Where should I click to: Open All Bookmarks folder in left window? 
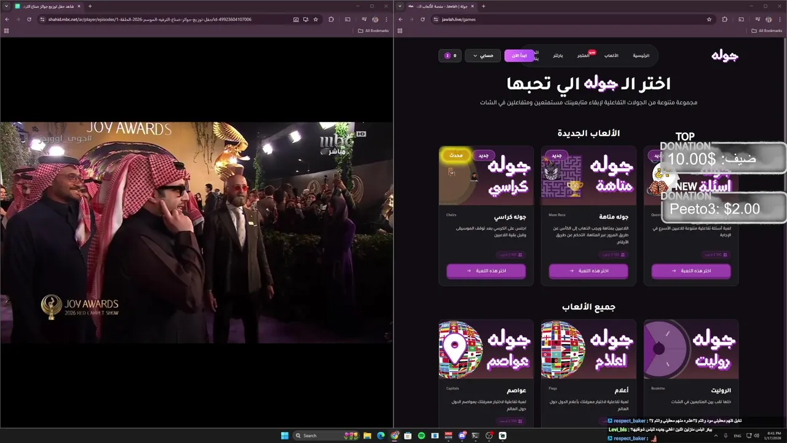click(x=373, y=30)
